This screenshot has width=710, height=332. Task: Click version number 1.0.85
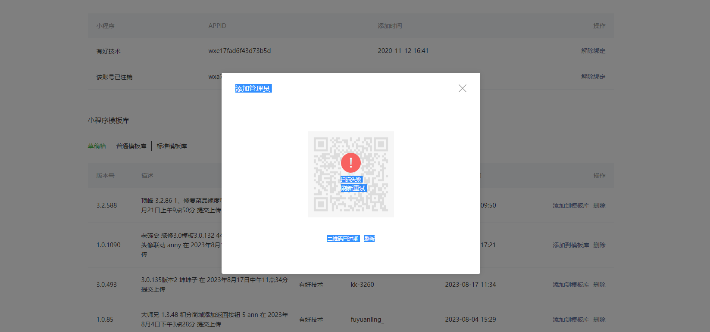click(x=105, y=320)
